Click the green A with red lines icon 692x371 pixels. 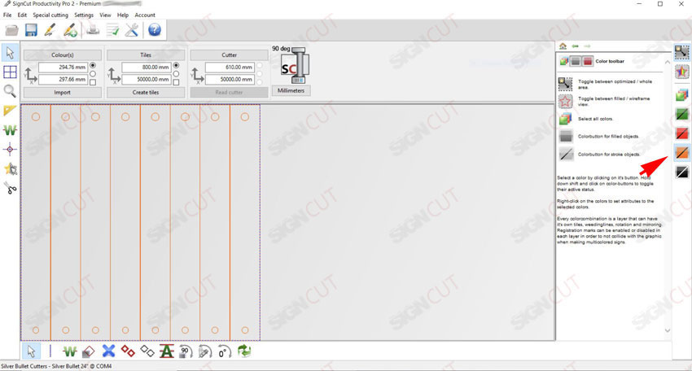point(166,351)
